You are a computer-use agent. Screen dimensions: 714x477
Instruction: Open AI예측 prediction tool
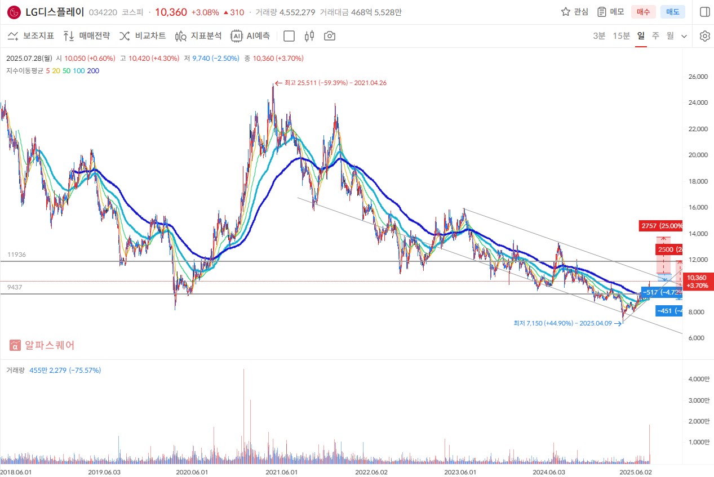coord(250,36)
